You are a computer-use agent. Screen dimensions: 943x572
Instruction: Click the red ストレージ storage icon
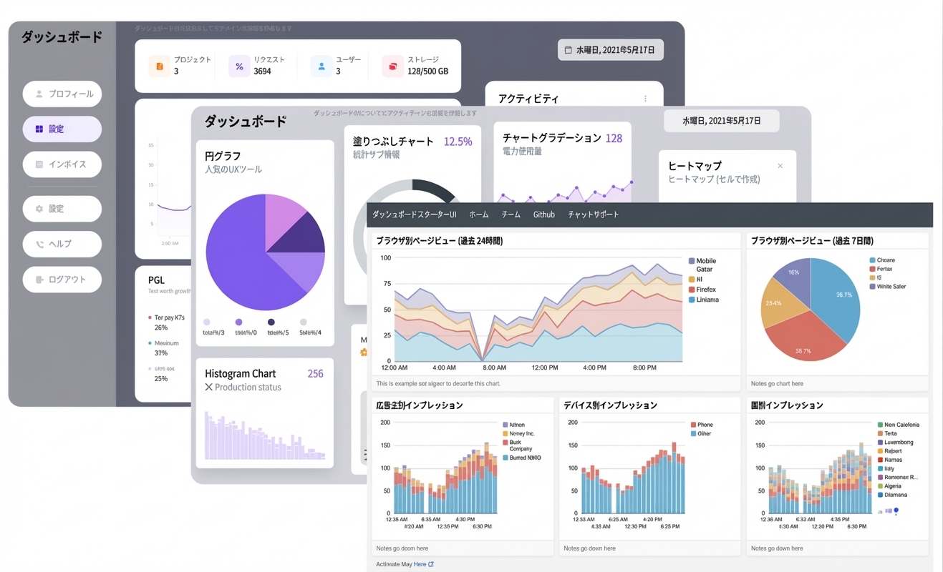click(x=392, y=66)
